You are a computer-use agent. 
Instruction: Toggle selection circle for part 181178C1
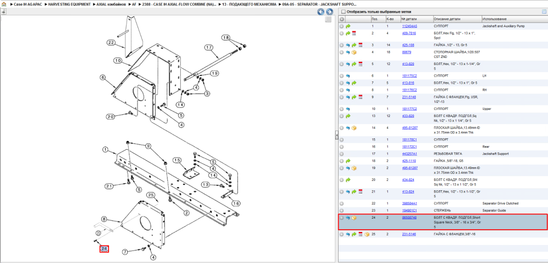tap(342, 139)
